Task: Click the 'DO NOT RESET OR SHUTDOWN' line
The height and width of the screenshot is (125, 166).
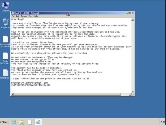Action: 42,57
